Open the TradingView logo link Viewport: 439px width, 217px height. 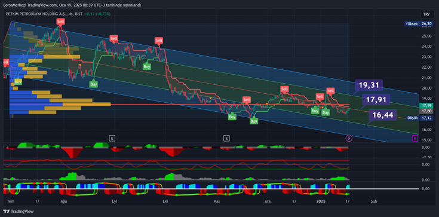[x=18, y=212]
